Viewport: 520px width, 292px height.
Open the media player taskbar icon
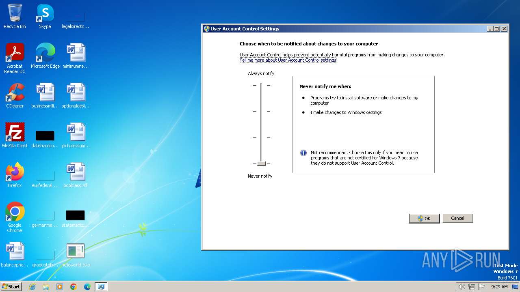point(60,287)
